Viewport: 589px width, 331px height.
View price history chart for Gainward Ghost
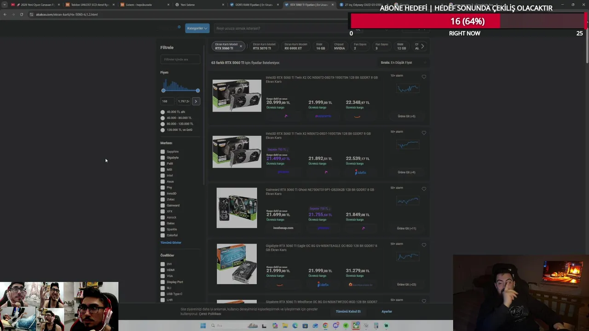click(x=408, y=200)
